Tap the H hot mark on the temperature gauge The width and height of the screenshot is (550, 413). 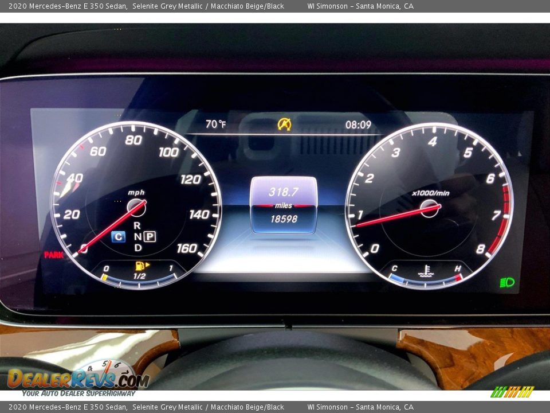(x=458, y=268)
